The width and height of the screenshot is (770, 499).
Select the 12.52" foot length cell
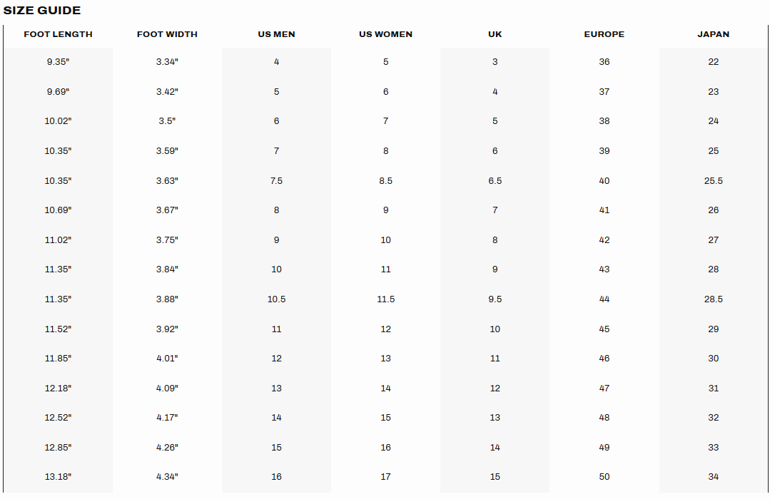point(58,418)
